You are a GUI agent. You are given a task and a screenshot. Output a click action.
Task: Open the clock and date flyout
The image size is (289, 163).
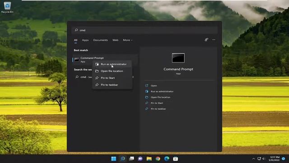click(x=274, y=158)
